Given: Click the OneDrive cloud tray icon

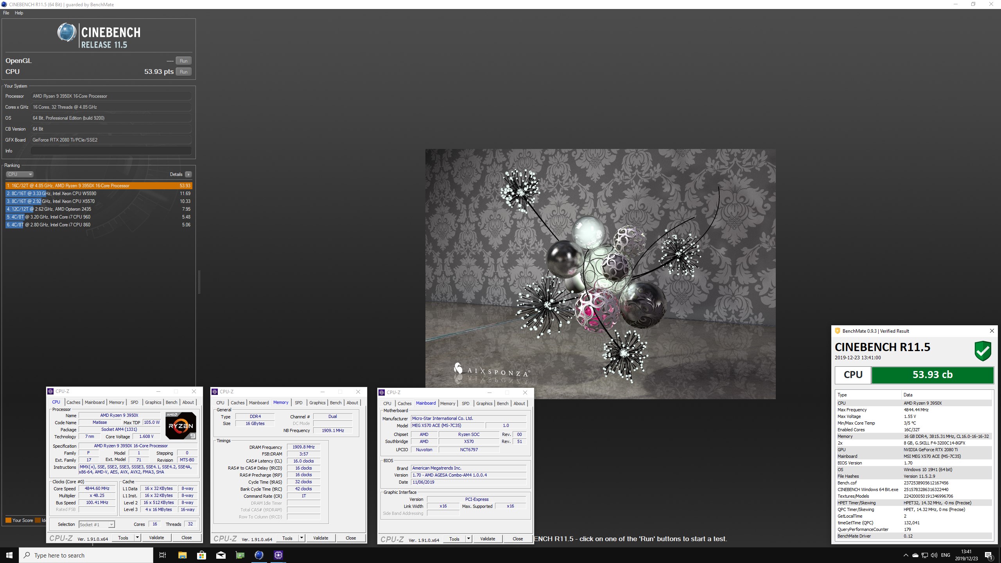Looking at the screenshot, I should click(915, 555).
